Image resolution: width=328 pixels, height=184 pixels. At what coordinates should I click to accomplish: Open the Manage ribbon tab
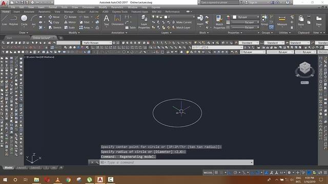click(x=69, y=12)
